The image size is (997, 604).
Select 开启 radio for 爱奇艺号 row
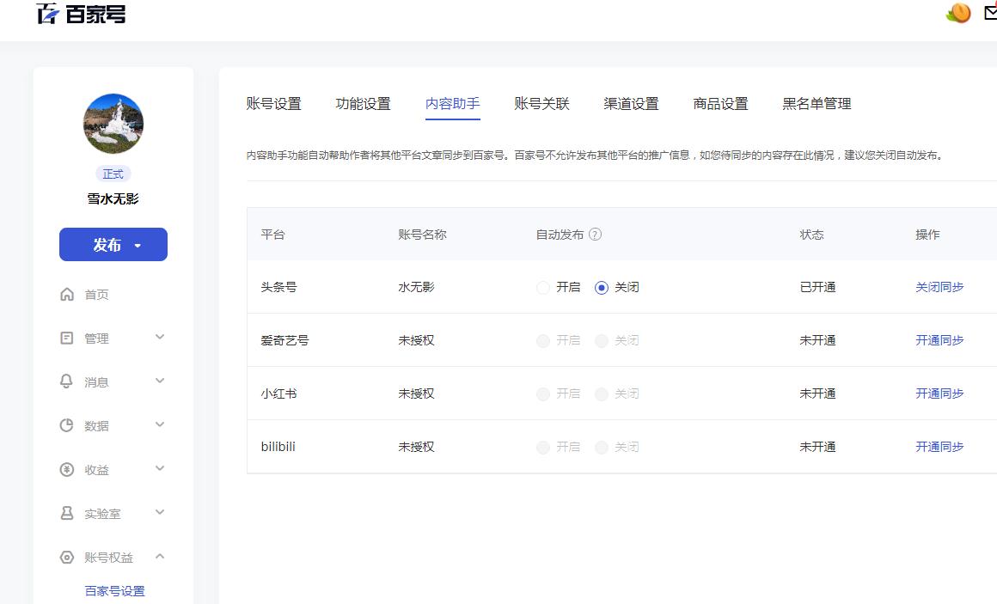543,341
